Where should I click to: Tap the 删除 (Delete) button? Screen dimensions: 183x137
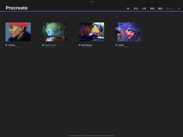point(160,9)
